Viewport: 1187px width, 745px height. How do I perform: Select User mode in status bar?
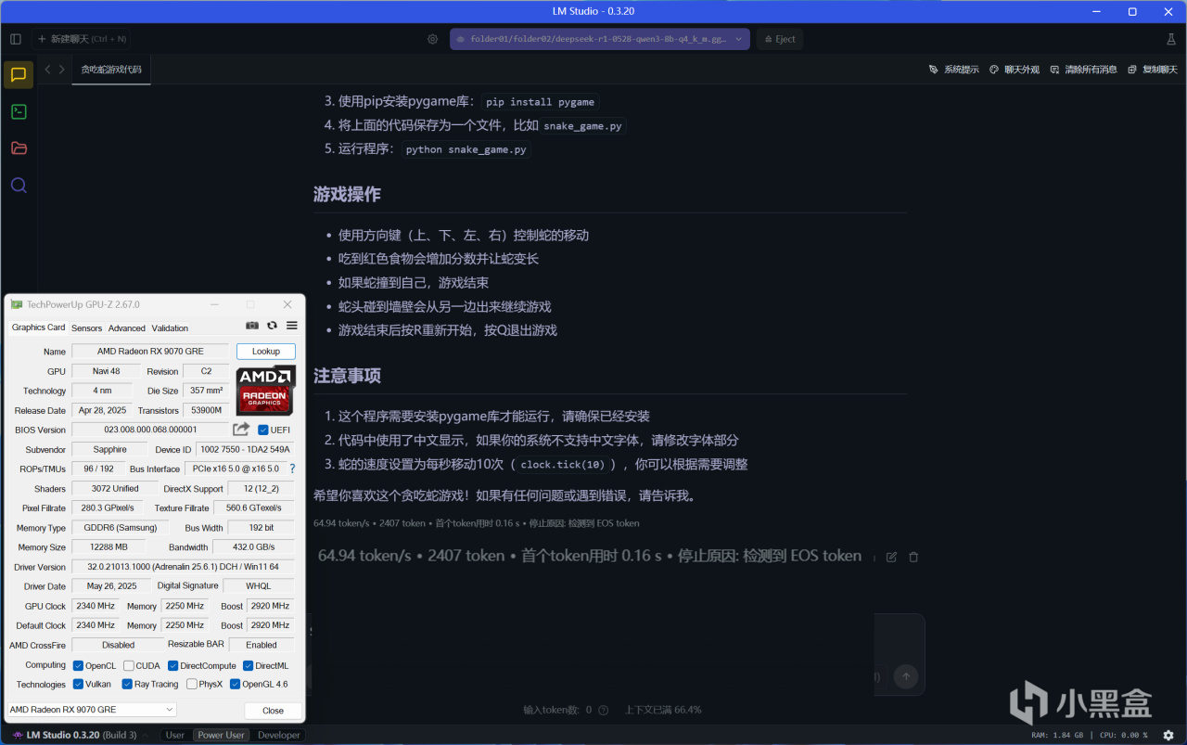(x=175, y=735)
